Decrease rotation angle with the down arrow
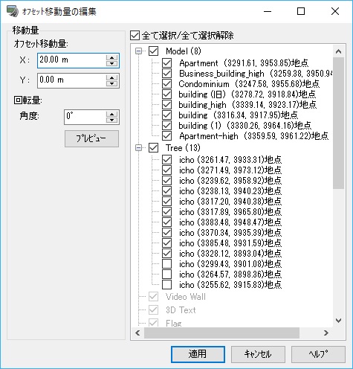This screenshot has width=353, height=369. click(111, 121)
